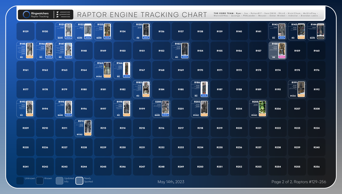Image resolution: width=342 pixels, height=194 pixels.
Task: Select the R165 RVAC engine card
Action: point(103,70)
